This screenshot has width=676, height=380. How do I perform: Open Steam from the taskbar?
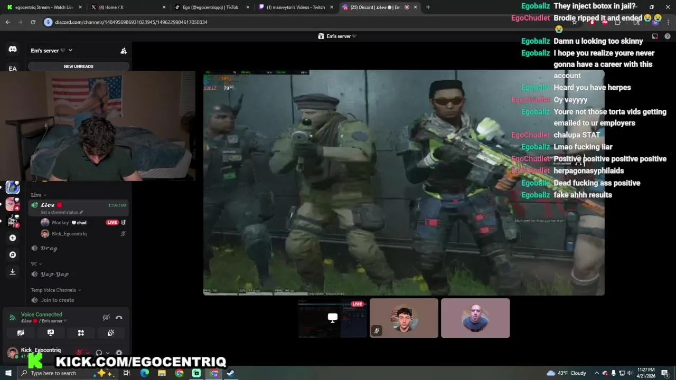[231, 373]
